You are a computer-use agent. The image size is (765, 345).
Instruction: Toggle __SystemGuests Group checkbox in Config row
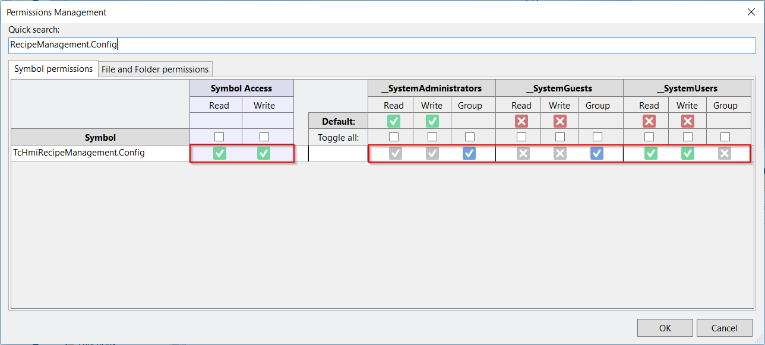pyautogui.click(x=597, y=153)
